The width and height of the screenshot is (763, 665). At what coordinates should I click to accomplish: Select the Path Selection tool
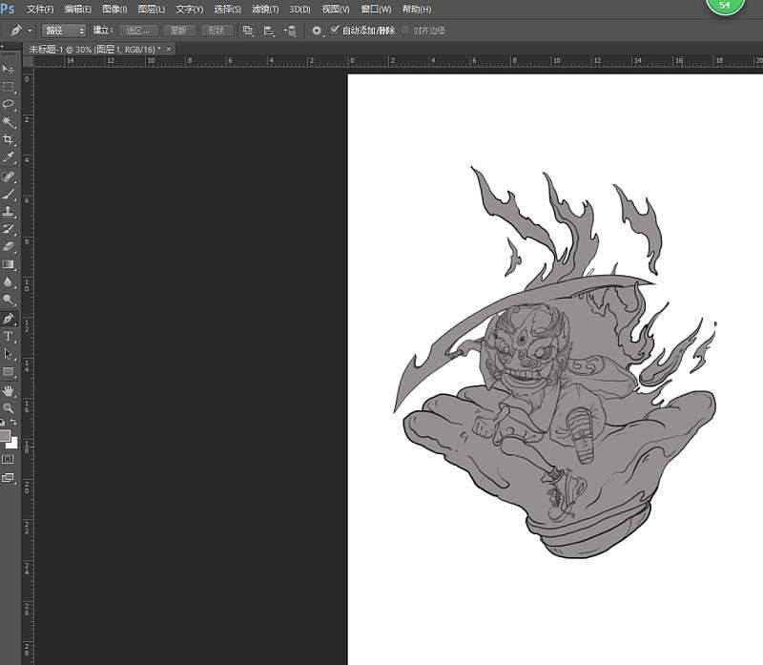click(8, 354)
